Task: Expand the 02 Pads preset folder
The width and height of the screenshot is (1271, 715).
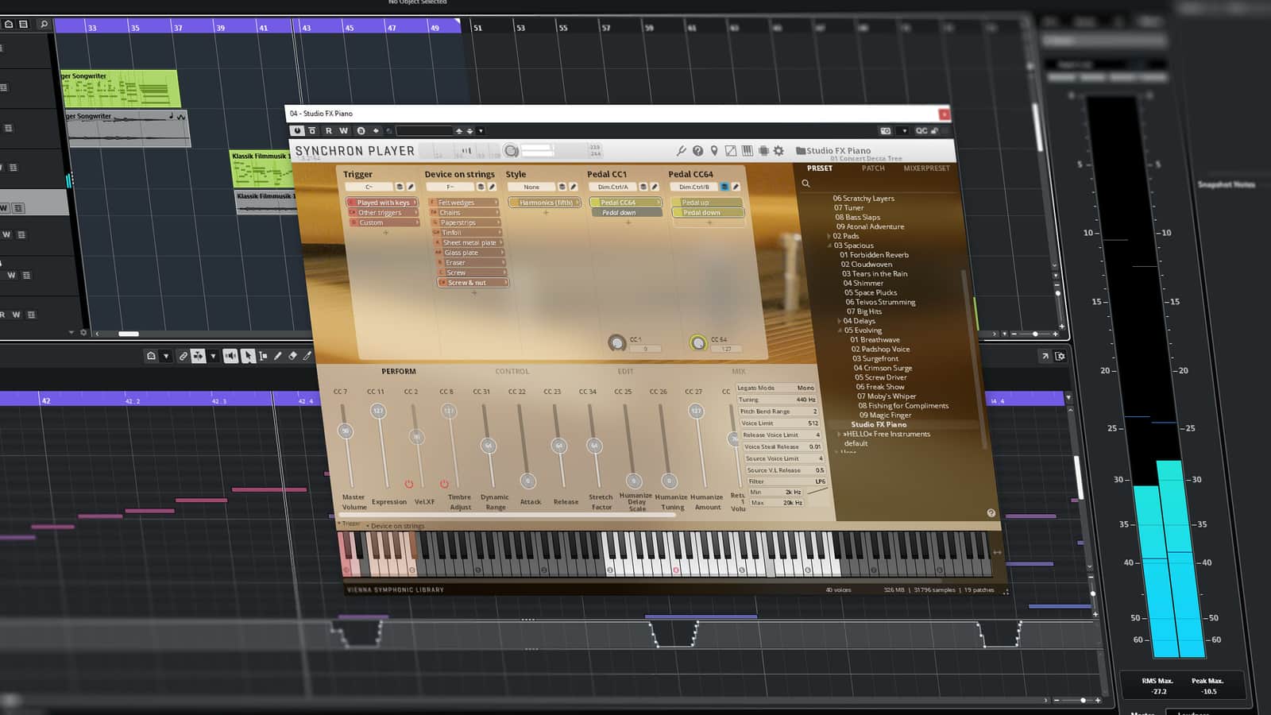Action: 829,236
